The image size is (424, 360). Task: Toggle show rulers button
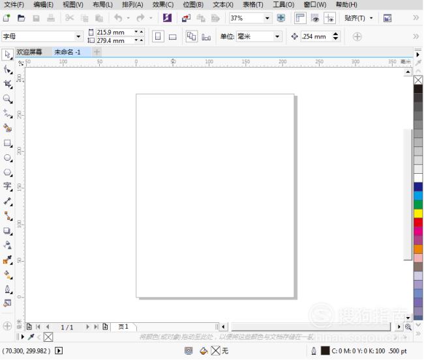[300, 18]
